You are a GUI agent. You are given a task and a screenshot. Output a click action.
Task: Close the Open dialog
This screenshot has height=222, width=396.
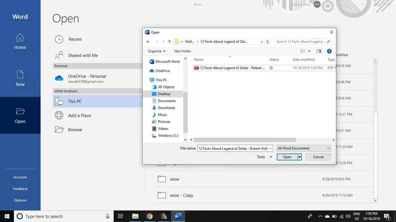tap(331, 32)
